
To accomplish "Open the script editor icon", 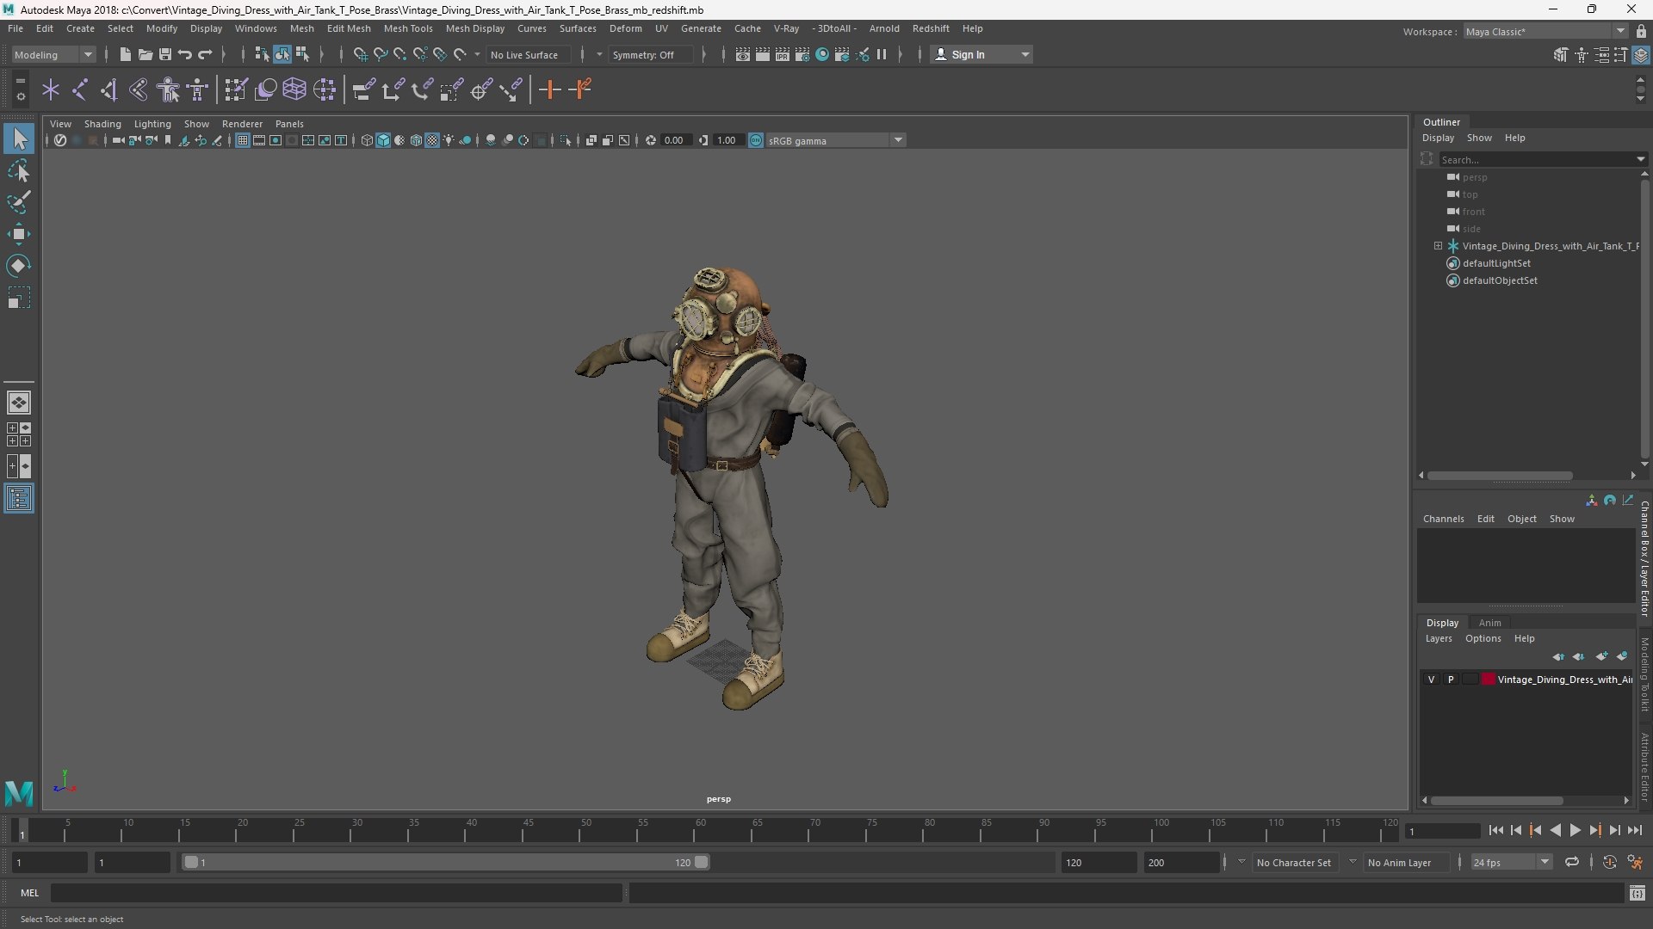I will pyautogui.click(x=1637, y=893).
